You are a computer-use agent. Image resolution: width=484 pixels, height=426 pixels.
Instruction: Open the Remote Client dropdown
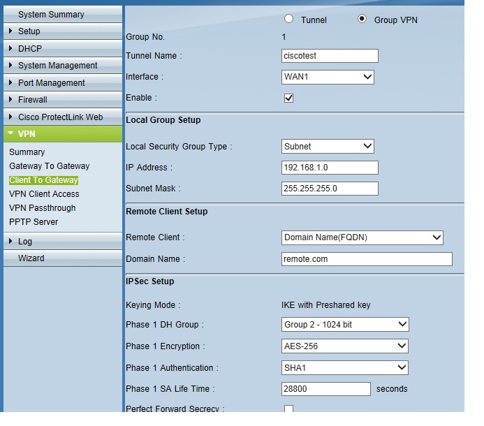[362, 237]
